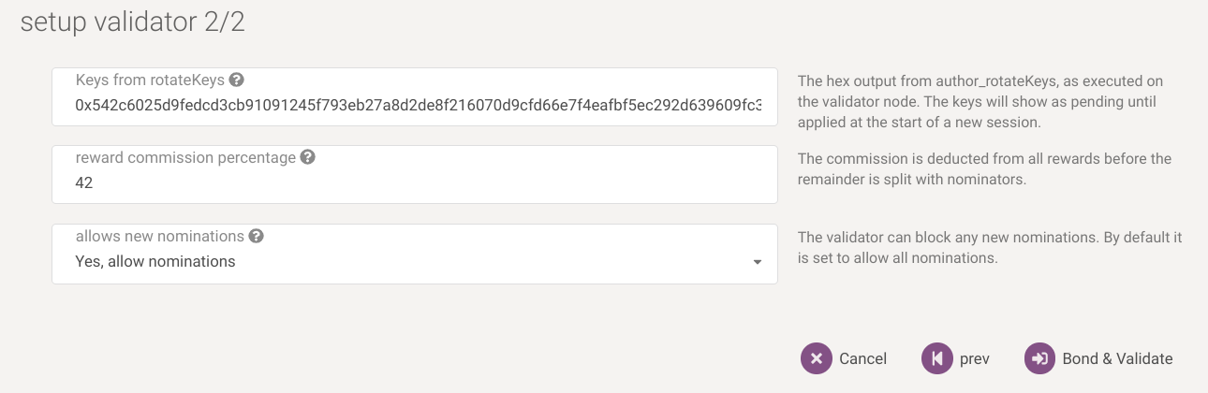Image resolution: width=1208 pixels, height=393 pixels.
Task: Click help icon beside reward commission percentage
Action: [307, 157]
